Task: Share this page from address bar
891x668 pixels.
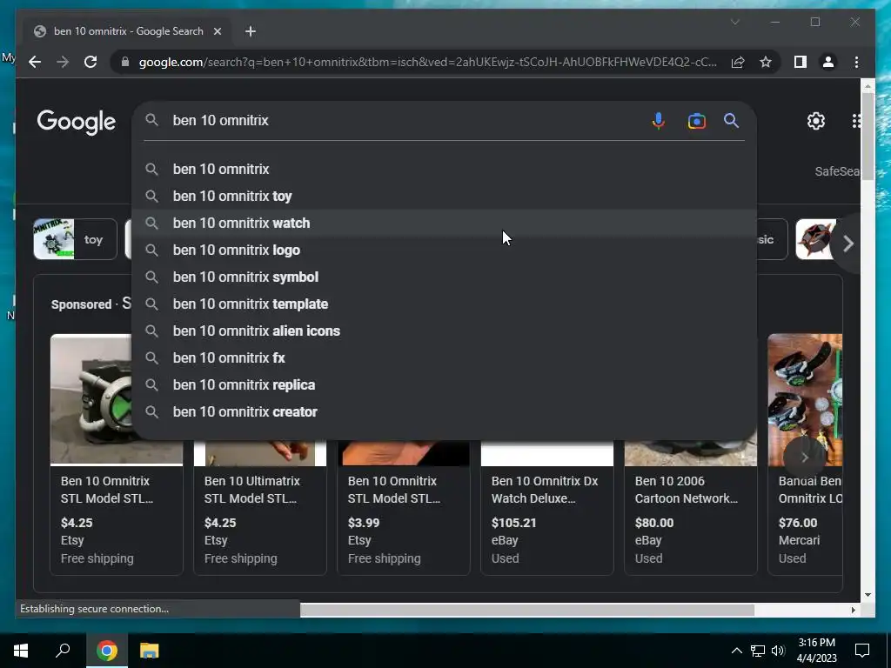Action: coord(738,62)
